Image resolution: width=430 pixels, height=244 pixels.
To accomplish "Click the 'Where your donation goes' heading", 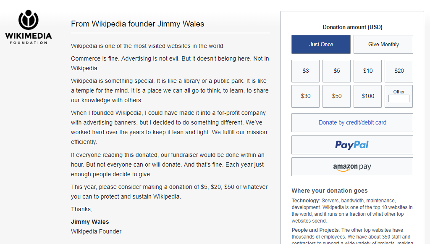I will pyautogui.click(x=330, y=191).
